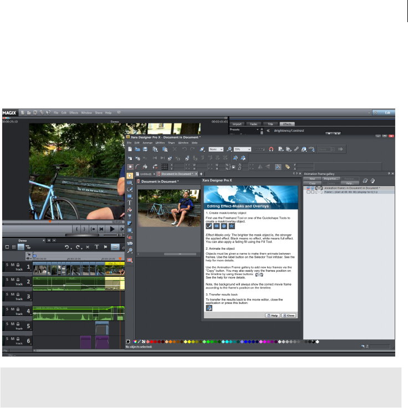Toggle the highlighted timeline mode button

(21, 247)
